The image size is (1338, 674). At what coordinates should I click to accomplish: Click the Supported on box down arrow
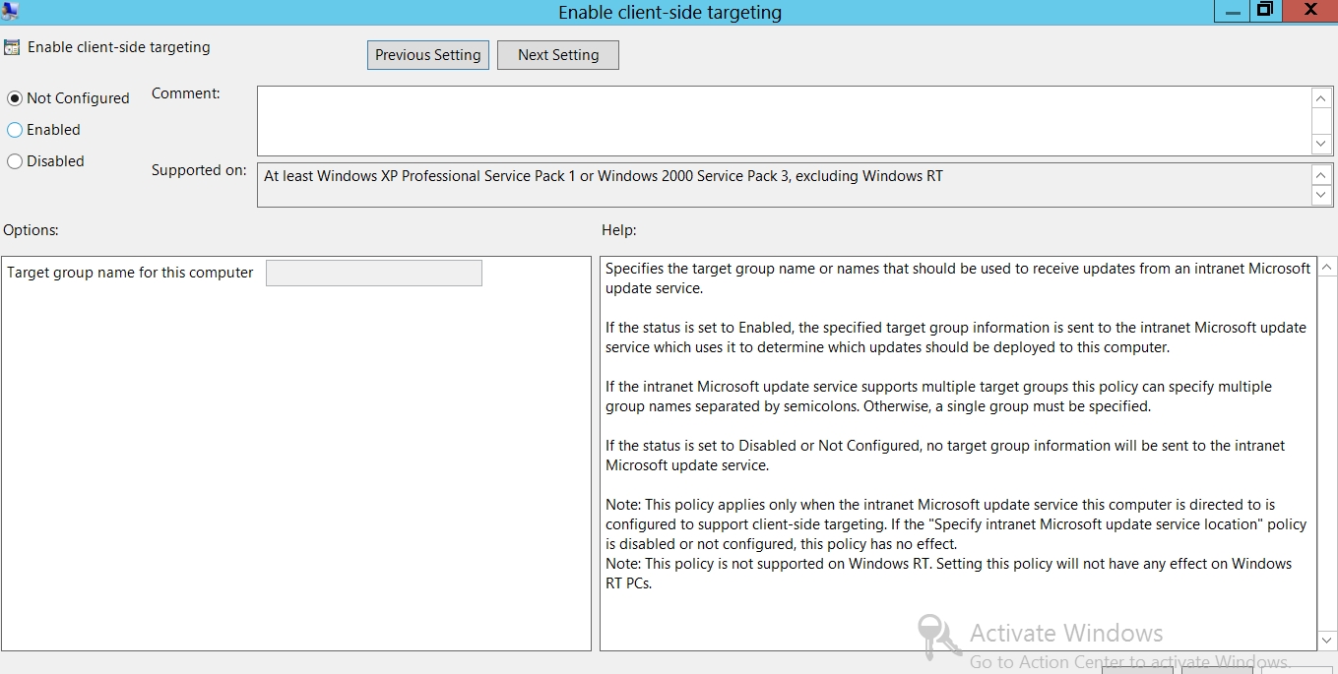click(1322, 195)
